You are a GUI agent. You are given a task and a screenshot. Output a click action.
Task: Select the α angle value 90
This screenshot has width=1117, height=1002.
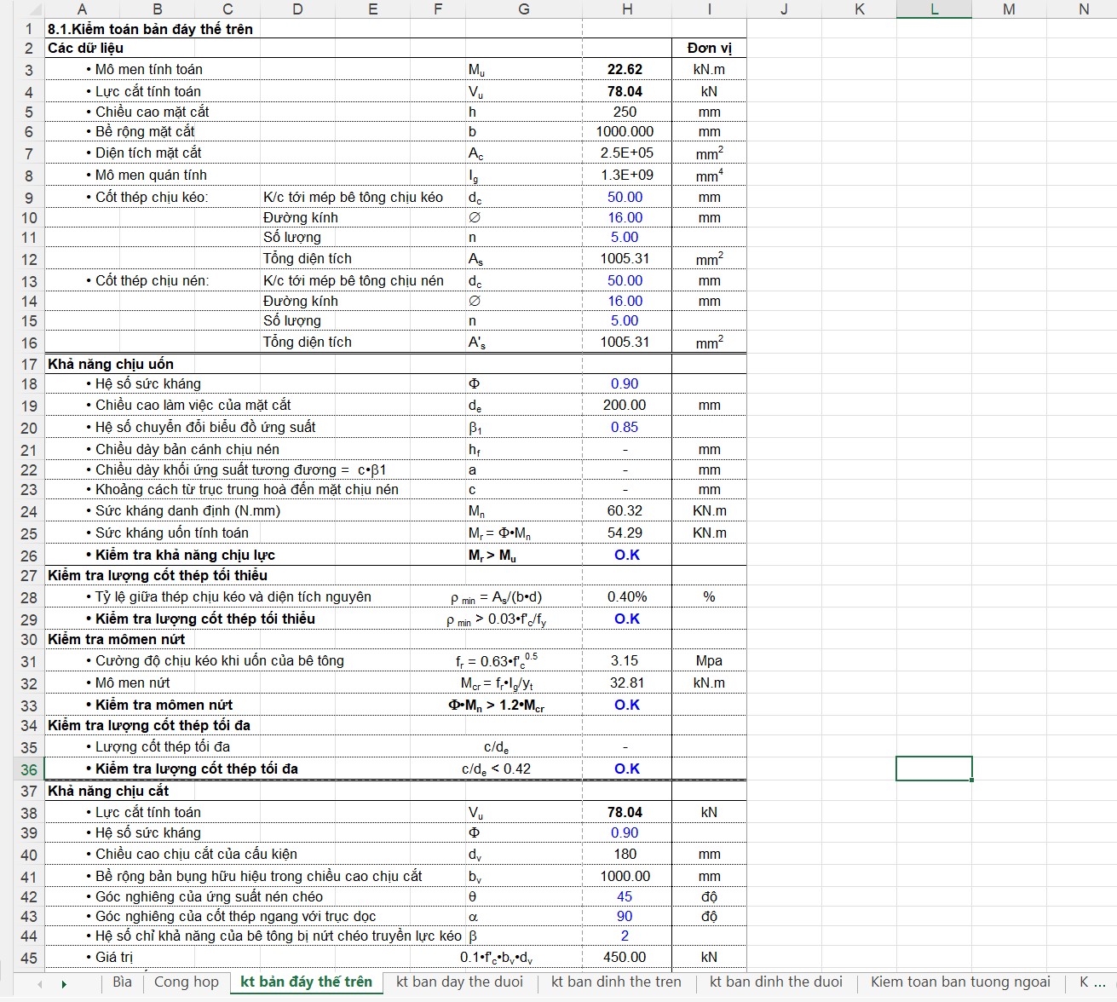tap(625, 916)
